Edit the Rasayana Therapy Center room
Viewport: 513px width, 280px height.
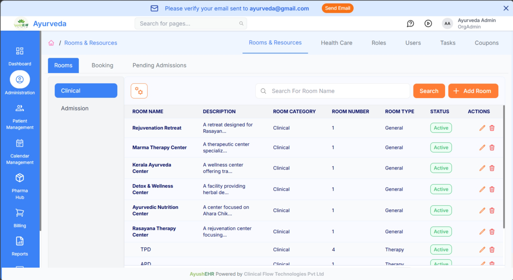(x=482, y=232)
